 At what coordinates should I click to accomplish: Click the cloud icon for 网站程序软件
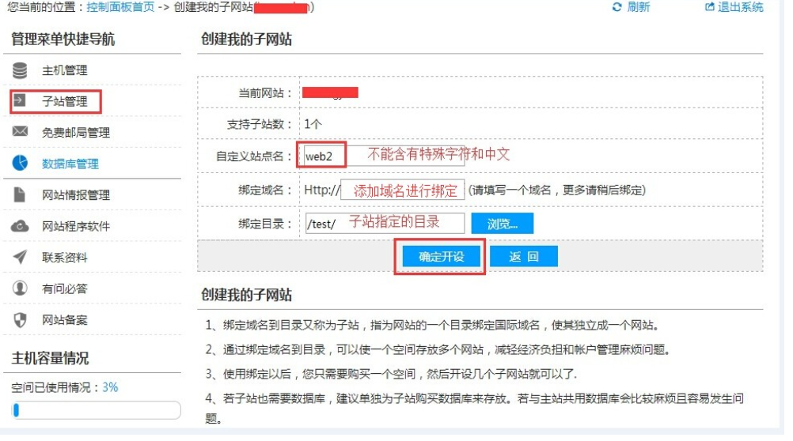[20, 226]
